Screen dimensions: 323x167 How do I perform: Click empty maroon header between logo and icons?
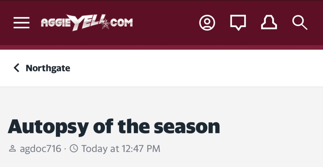(x=166, y=23)
